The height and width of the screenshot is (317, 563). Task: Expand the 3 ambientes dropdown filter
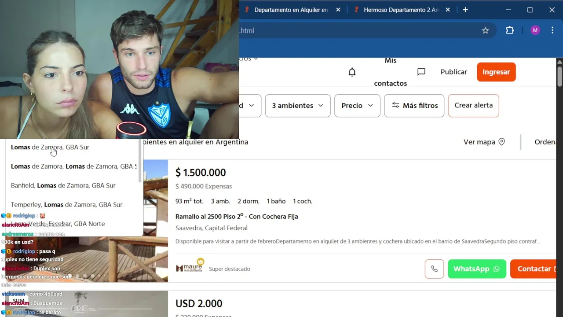(298, 106)
